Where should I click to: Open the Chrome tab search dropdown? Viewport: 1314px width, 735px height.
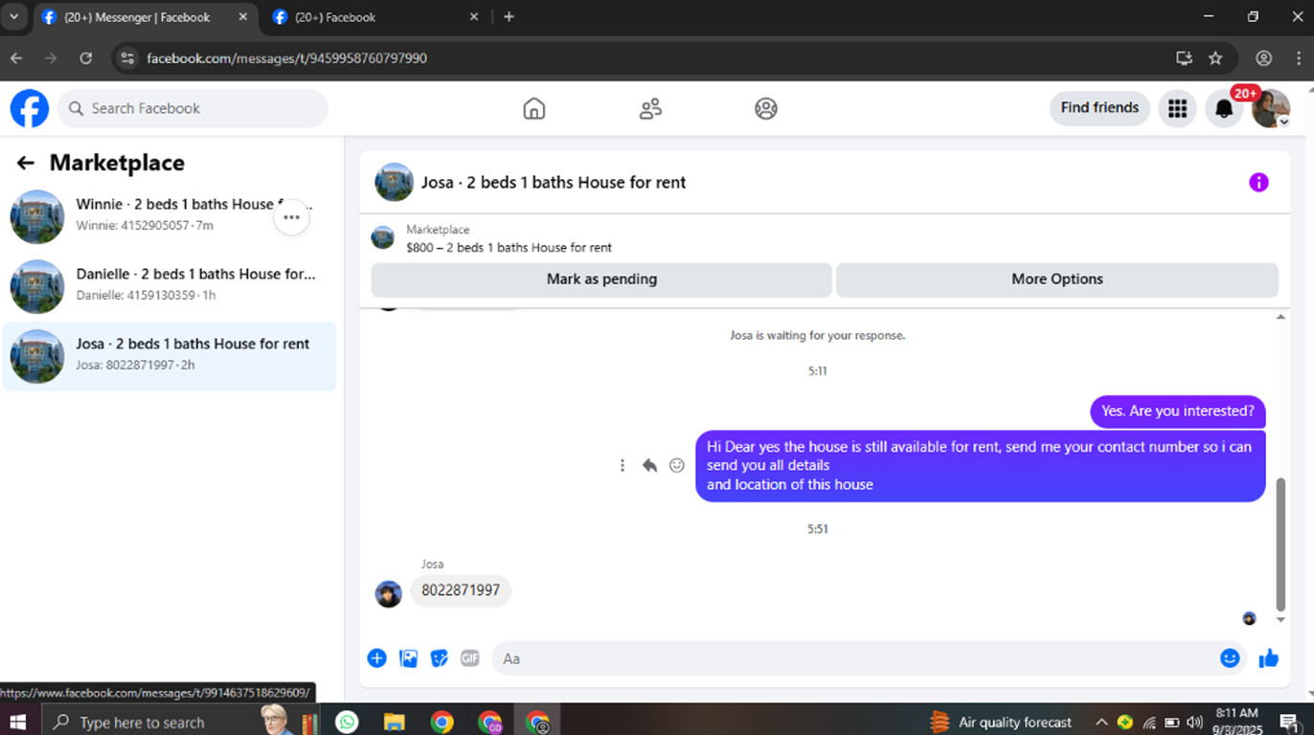(13, 16)
